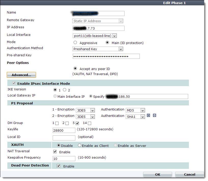Click the (10-900 seconds) hint text
Screen dimensions: 208x181
(x=92, y=158)
